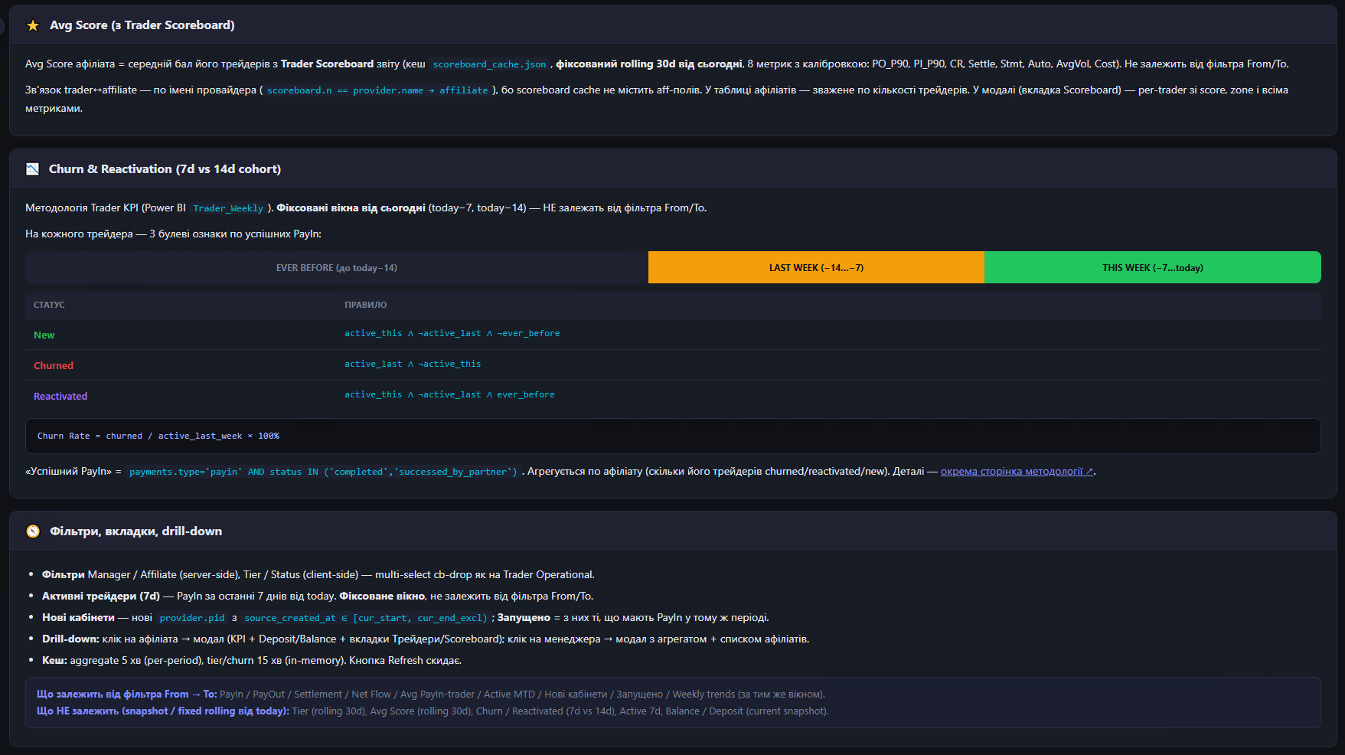Select the green THIS WEEK segment
The image size is (1345, 755).
pyautogui.click(x=1153, y=267)
